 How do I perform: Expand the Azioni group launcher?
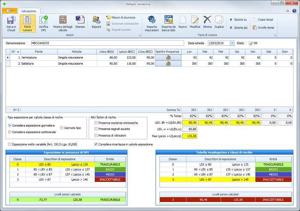pos(140,35)
